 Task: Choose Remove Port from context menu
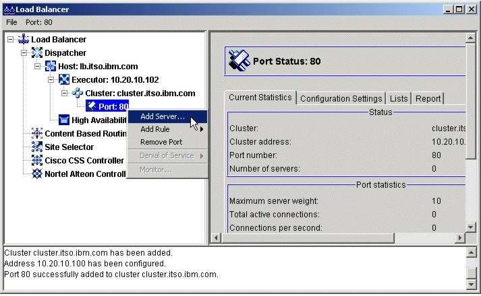[167, 142]
